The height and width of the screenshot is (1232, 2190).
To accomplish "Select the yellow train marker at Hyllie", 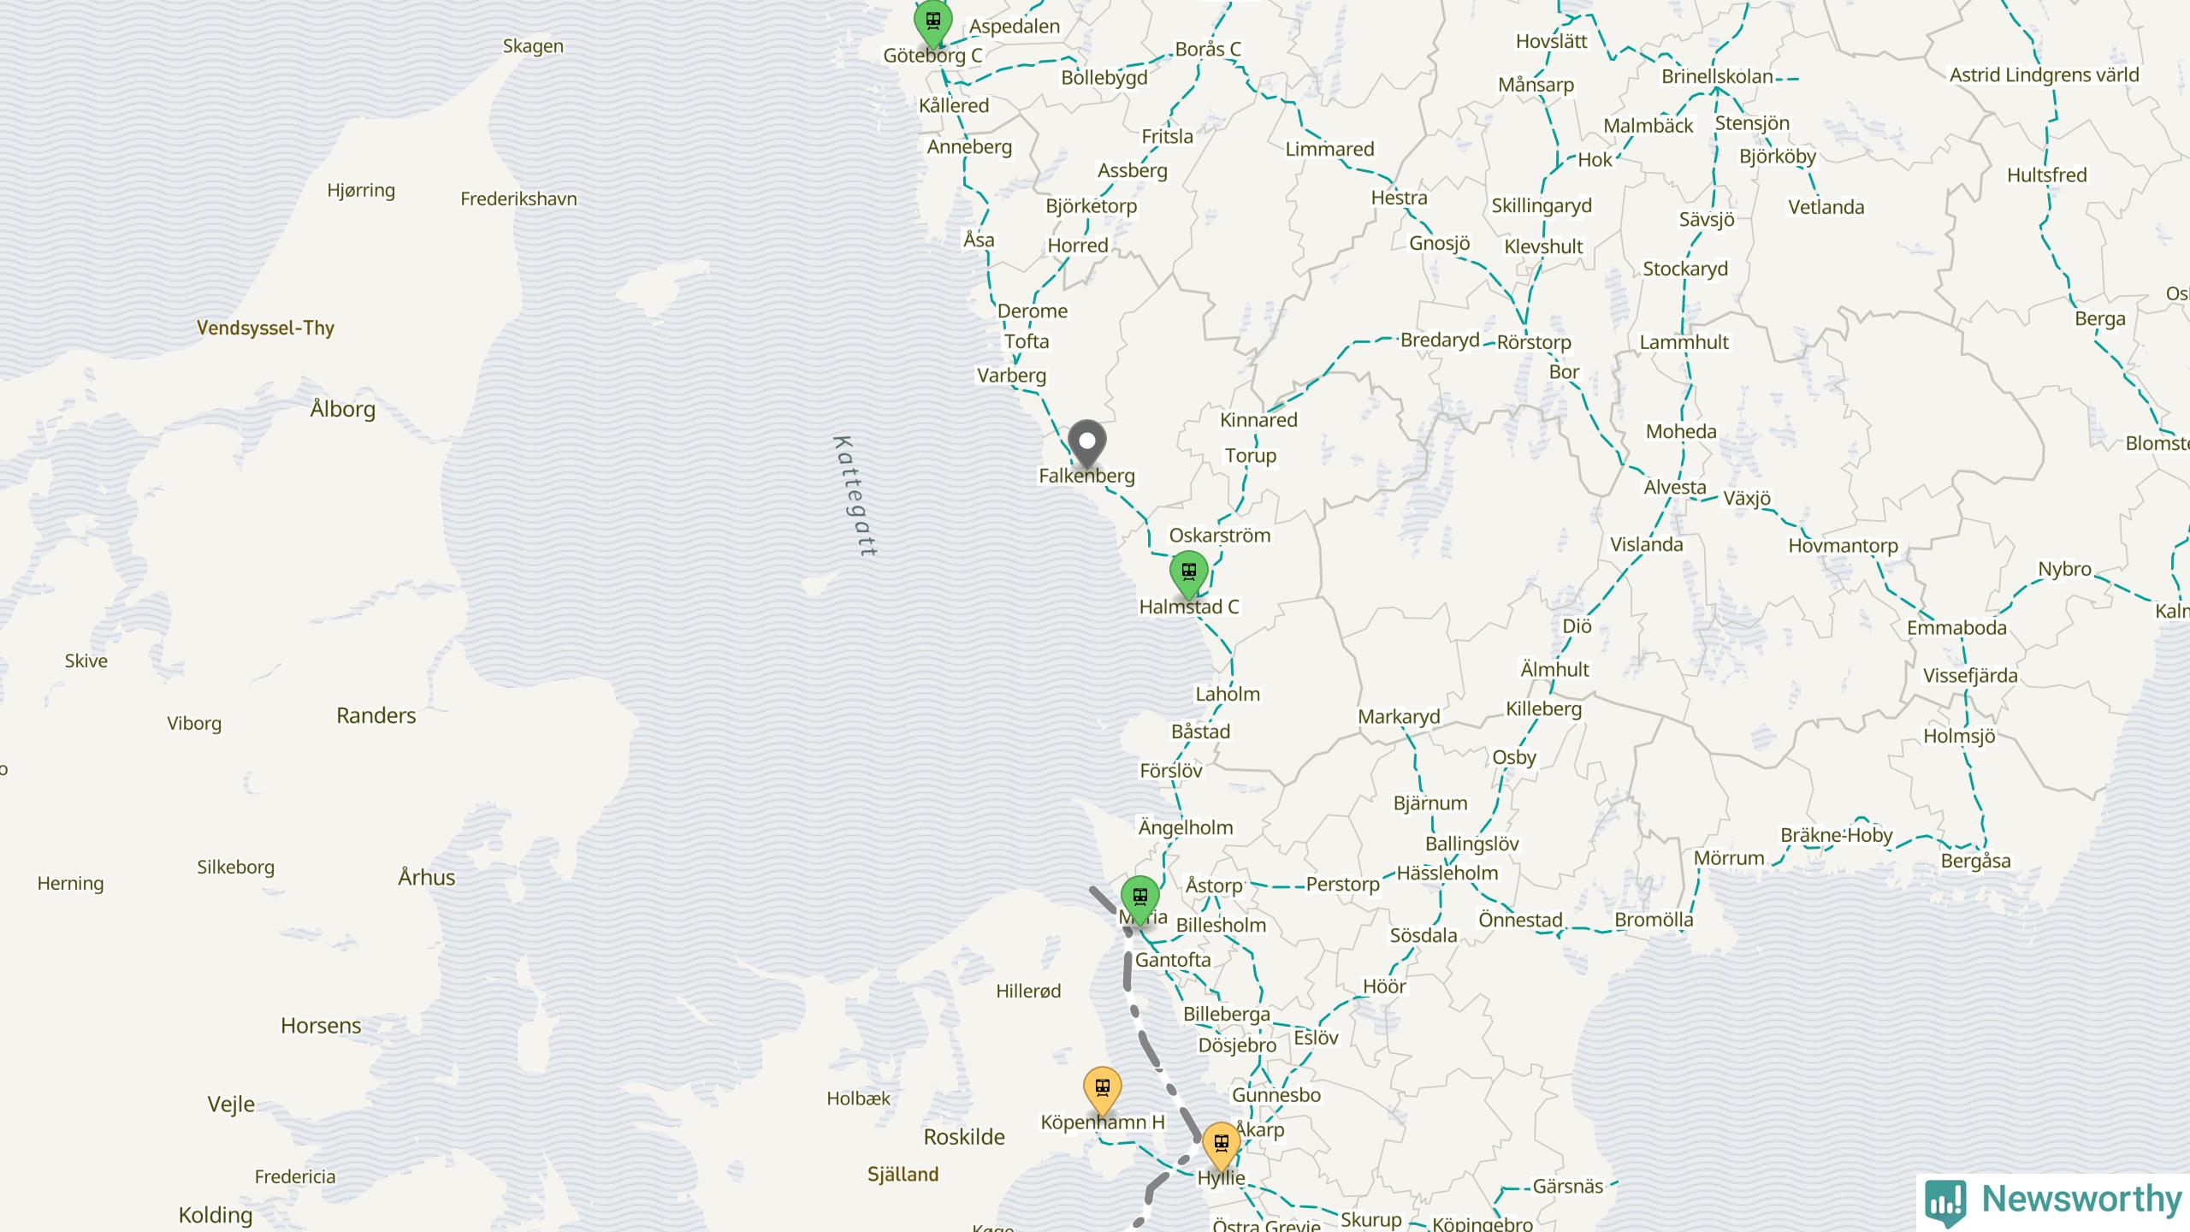I will [x=1222, y=1146].
